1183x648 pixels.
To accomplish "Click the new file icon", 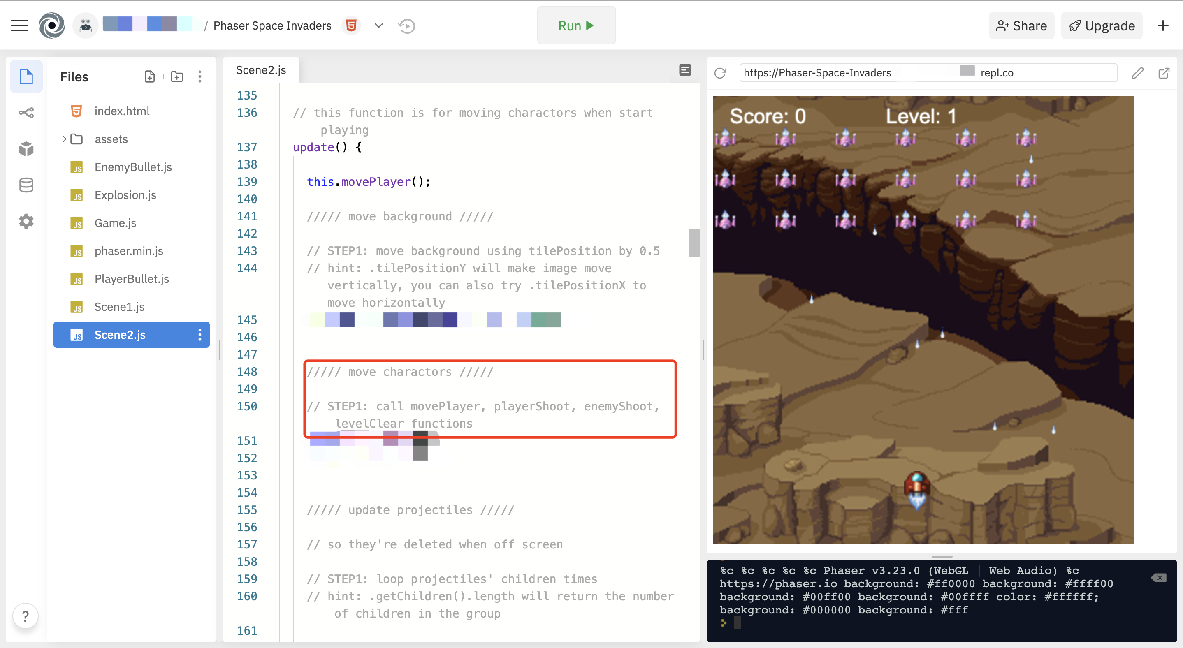I will pos(150,76).
